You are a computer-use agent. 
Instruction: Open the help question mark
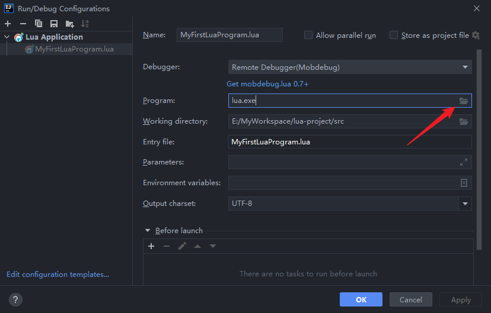click(x=16, y=300)
